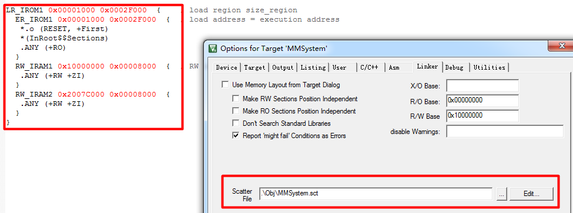Click the Keil icon in dialog title bar
573x213 pixels.
212,48
